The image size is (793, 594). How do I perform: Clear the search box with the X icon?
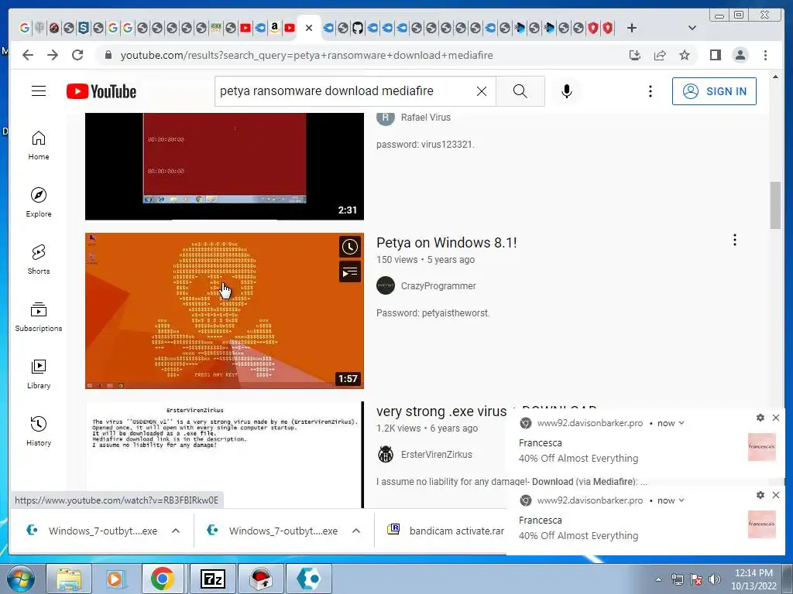tap(482, 91)
